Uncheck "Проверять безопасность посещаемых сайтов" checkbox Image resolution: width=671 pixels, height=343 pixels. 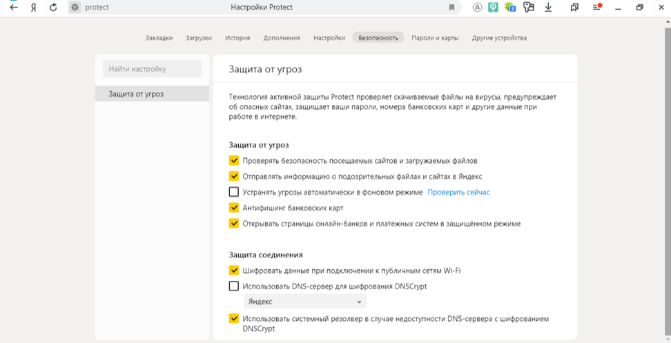click(x=234, y=161)
